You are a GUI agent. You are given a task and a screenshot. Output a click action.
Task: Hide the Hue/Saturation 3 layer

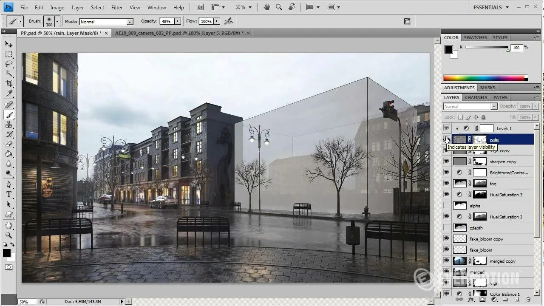446,194
